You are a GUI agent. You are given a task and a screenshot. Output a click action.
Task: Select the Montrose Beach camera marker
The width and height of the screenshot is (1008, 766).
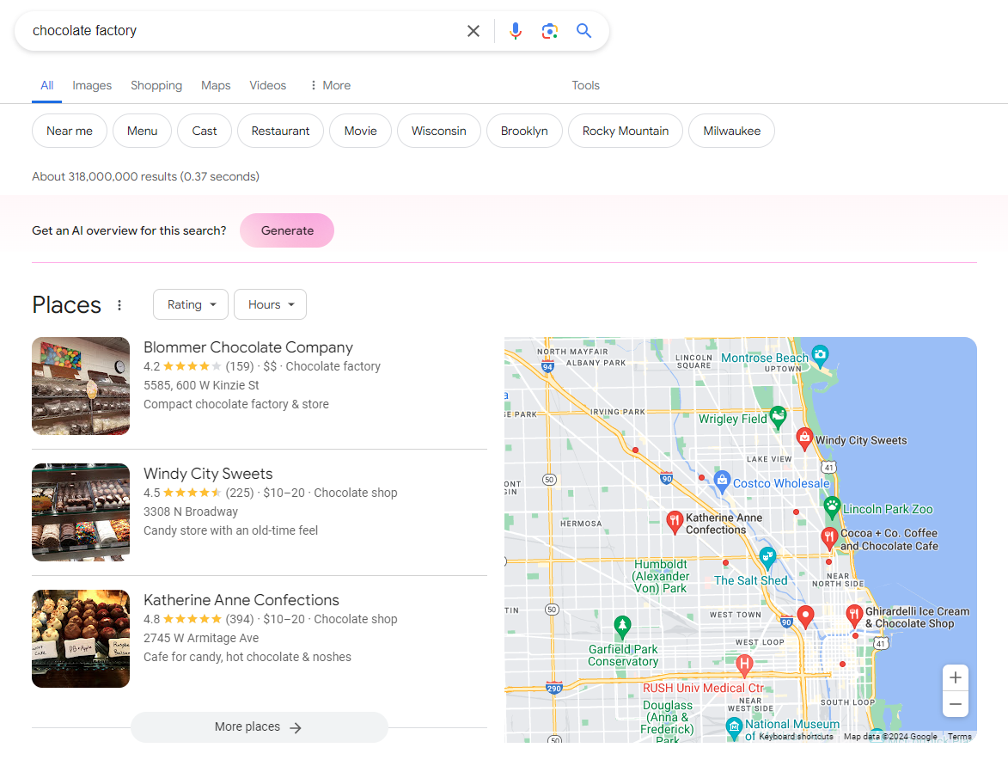click(x=820, y=354)
